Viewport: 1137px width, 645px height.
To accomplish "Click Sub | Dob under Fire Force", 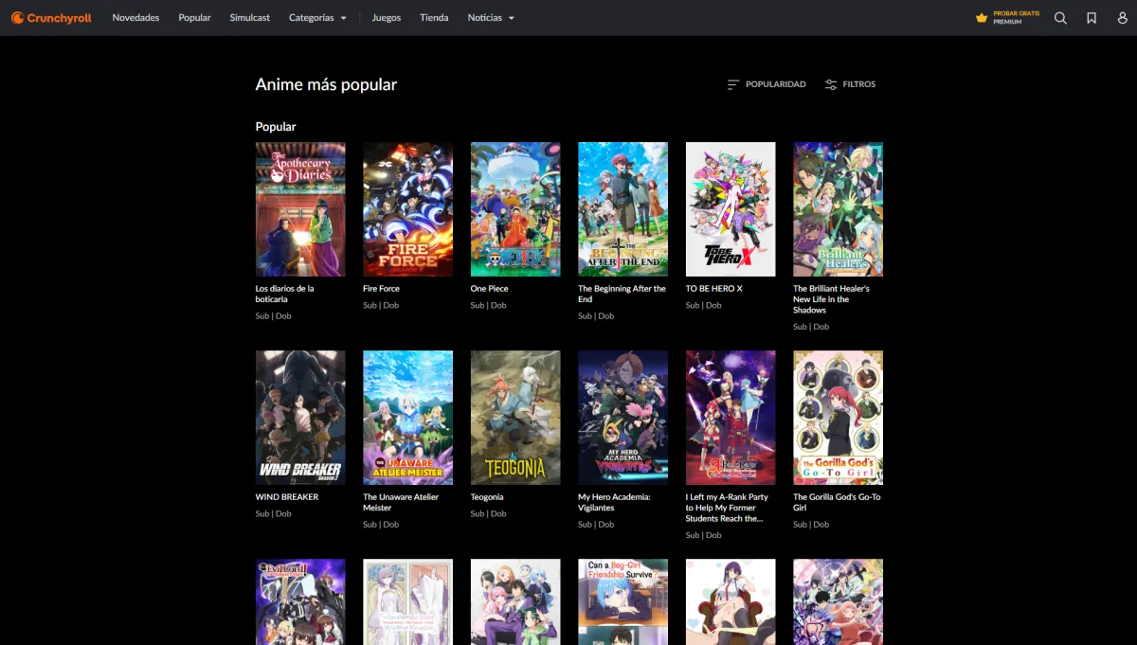I will click(381, 305).
